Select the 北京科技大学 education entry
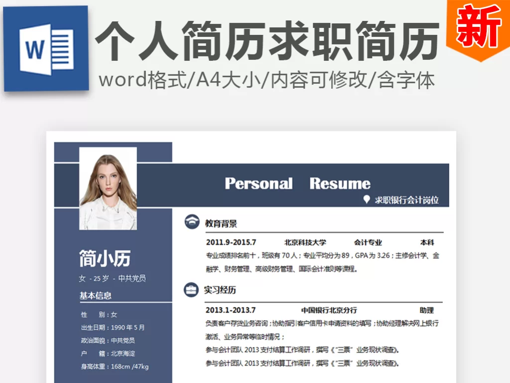The image size is (510, 383). tap(305, 242)
